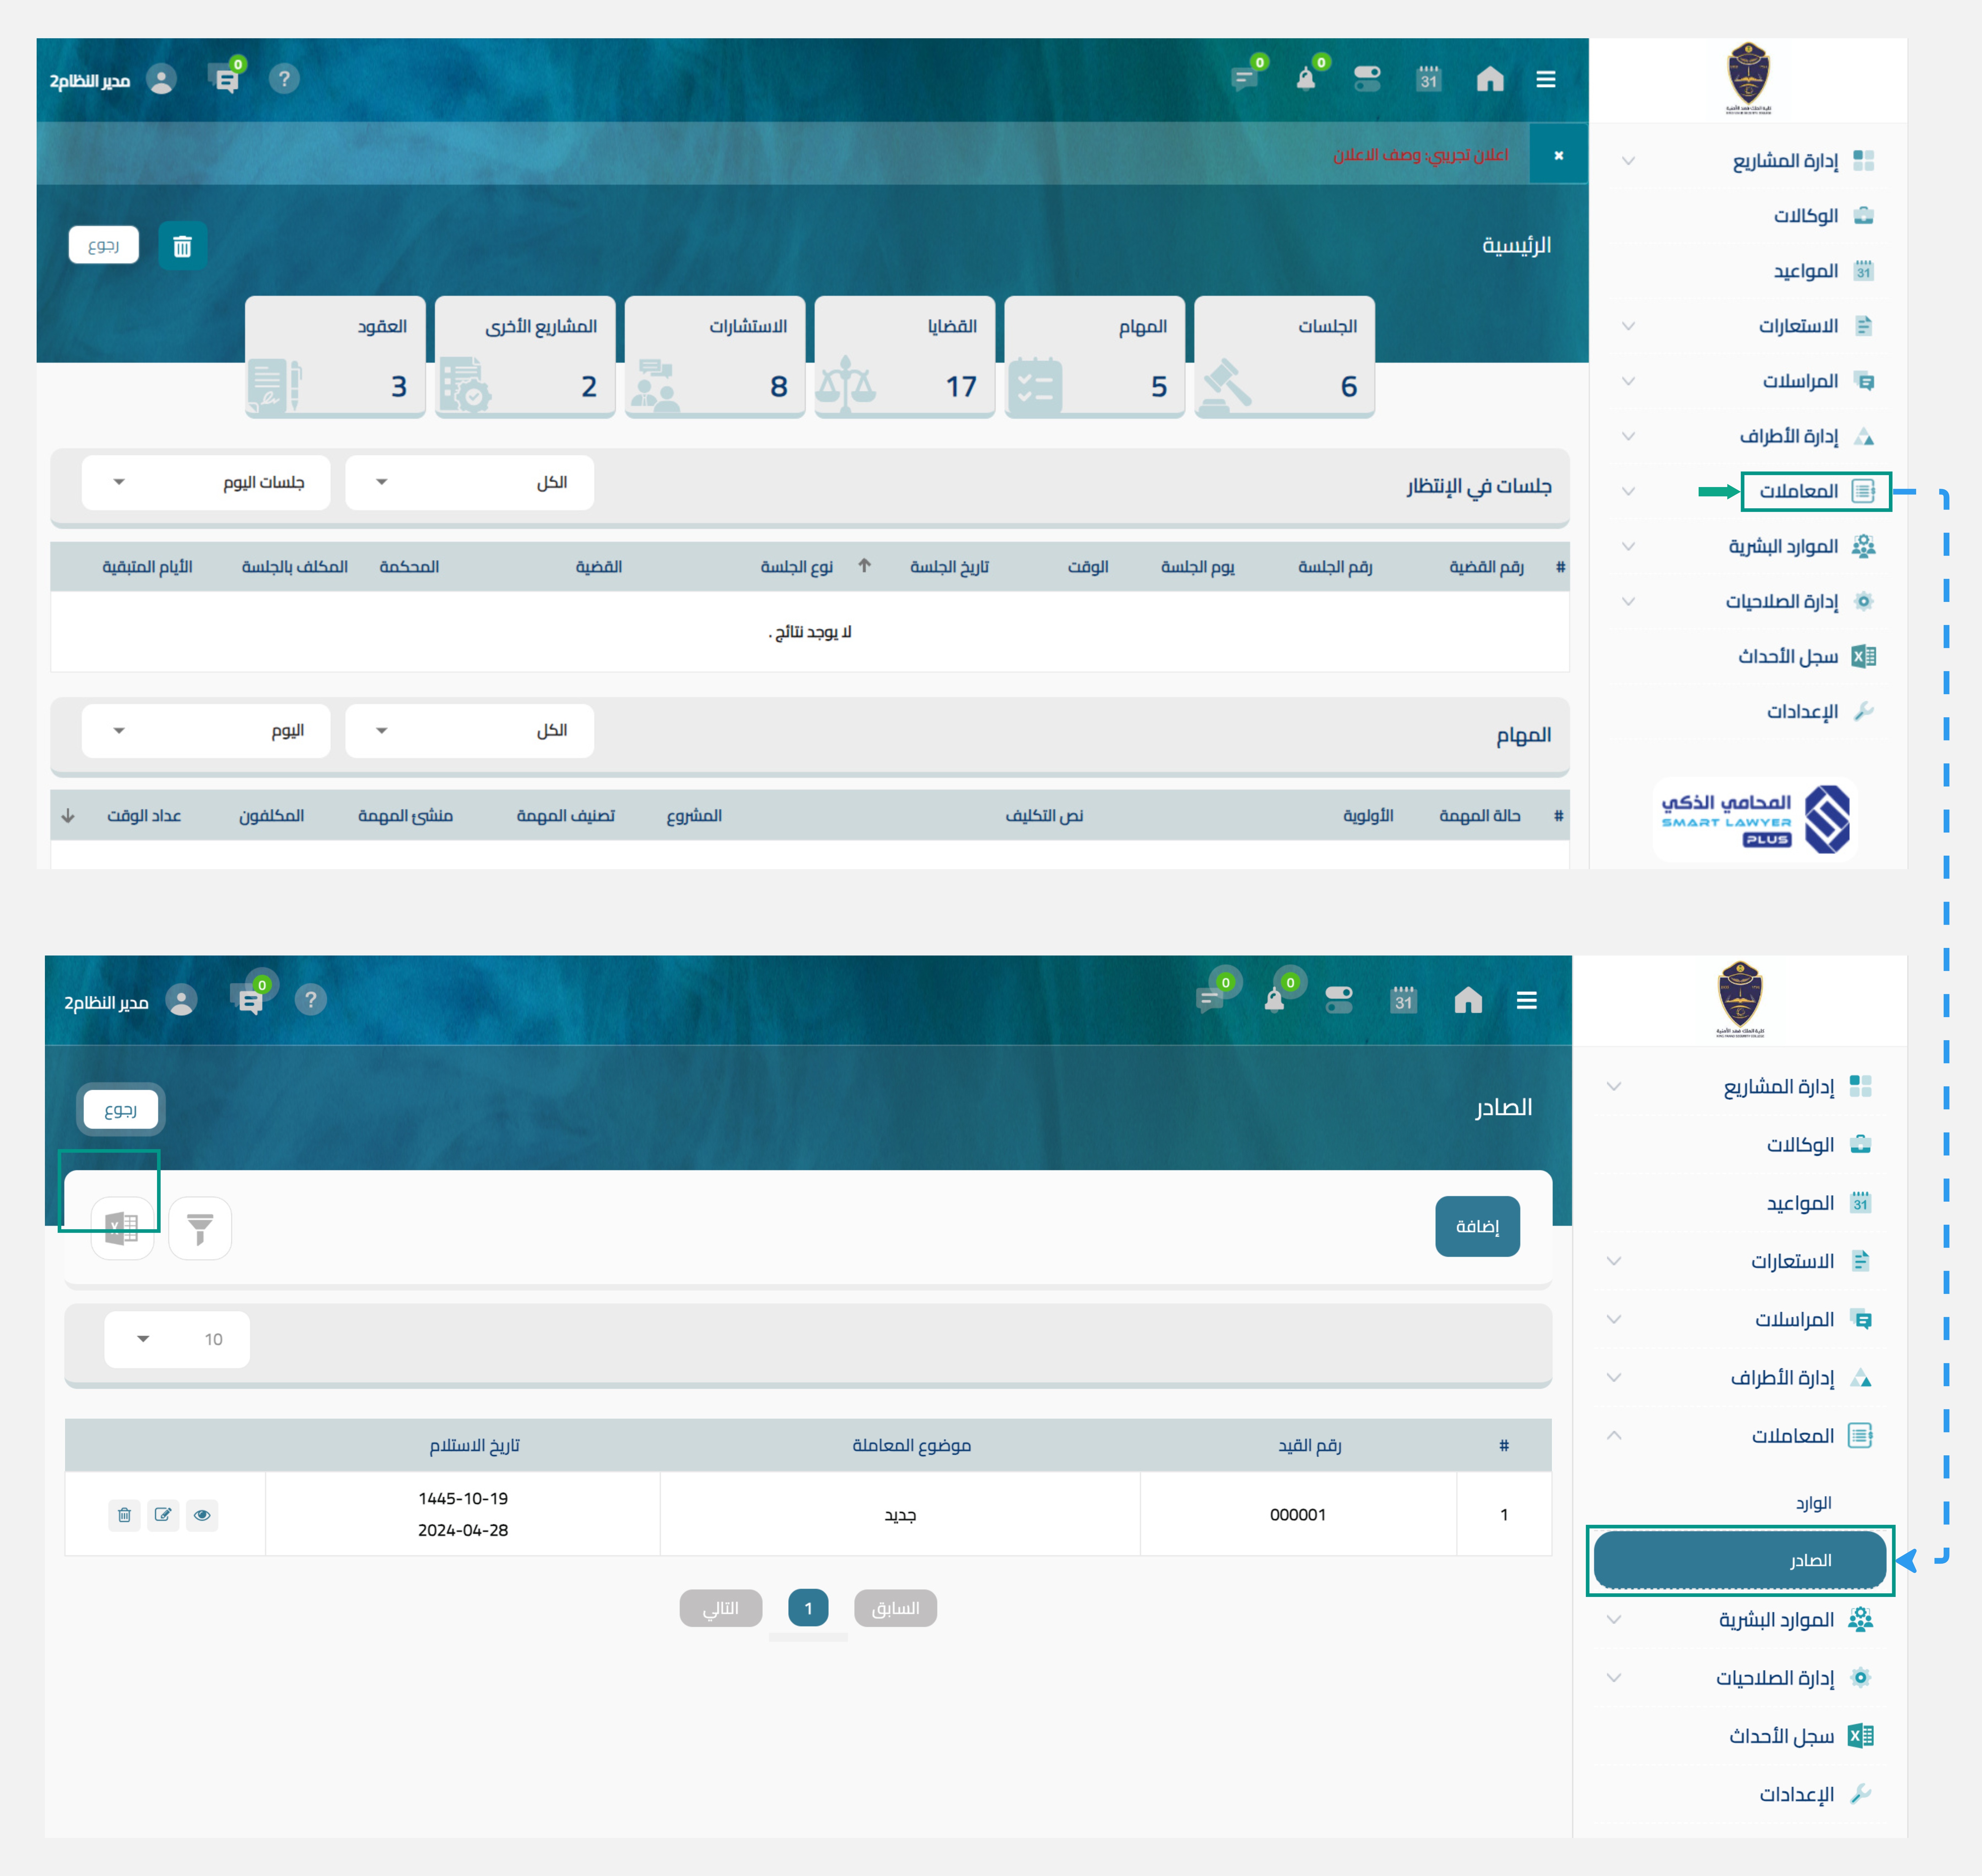Open the filter funnel icon
This screenshot has height=1876, width=1982.
tap(200, 1228)
